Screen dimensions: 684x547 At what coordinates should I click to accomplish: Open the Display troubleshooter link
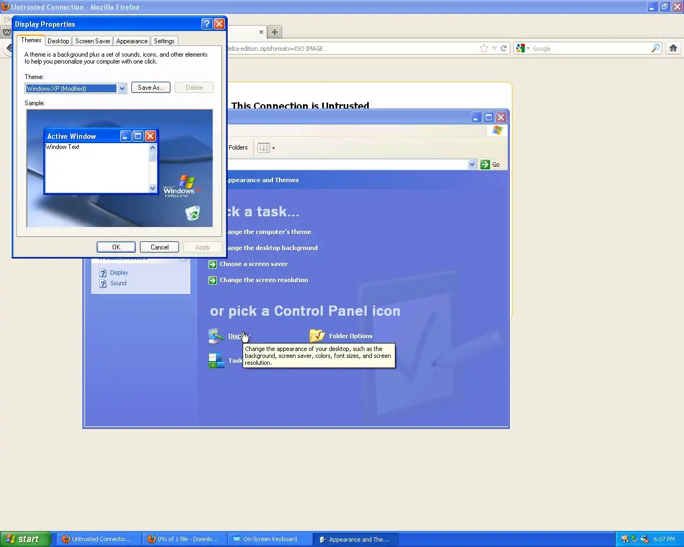[119, 272]
